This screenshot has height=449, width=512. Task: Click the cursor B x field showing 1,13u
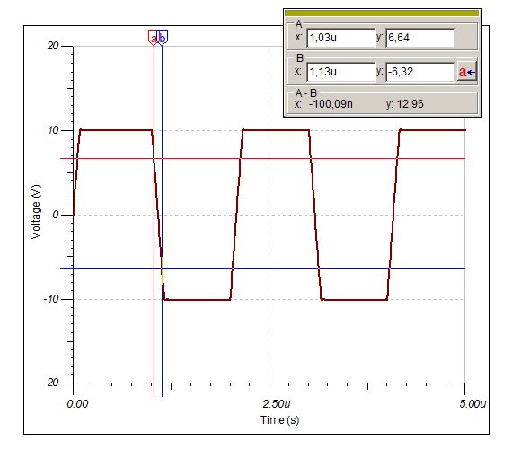coord(341,72)
